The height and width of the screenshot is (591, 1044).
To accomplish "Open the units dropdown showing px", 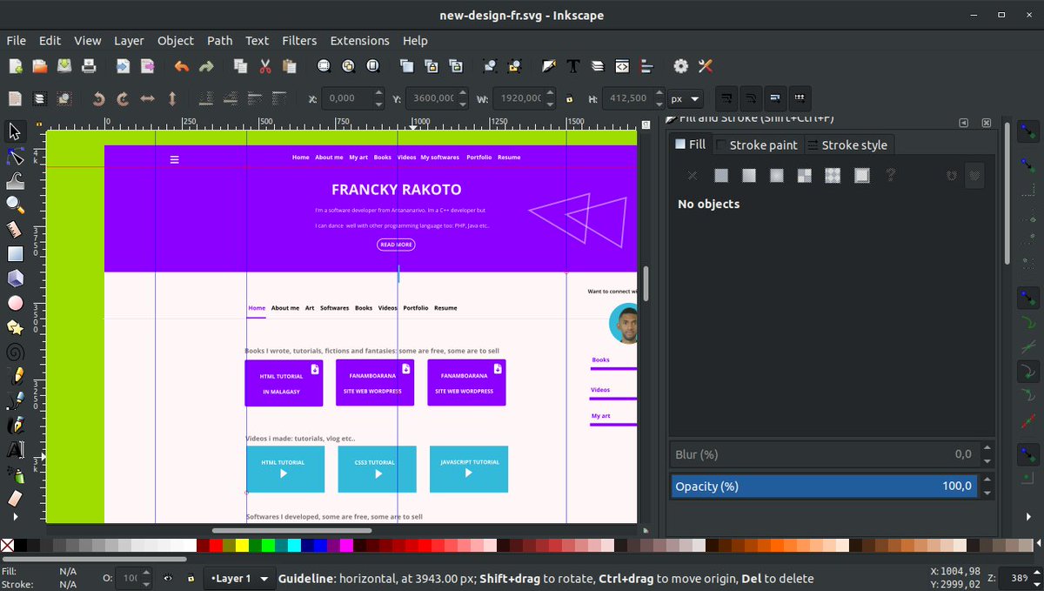I will coord(684,98).
